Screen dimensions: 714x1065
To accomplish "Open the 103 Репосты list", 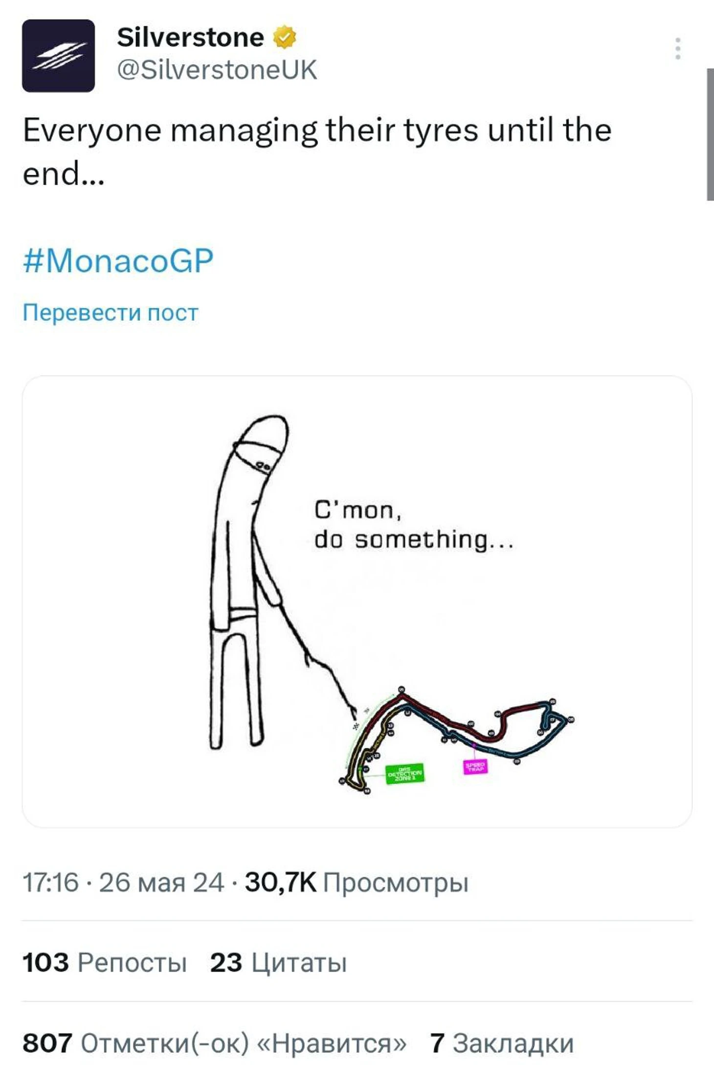I will click(x=105, y=962).
